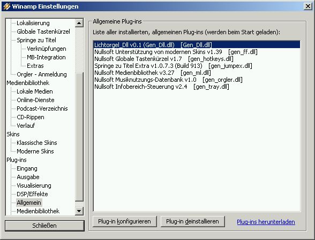Open Verknüpfungen under Springe zu Titel
Viewport: 315px width, 240px height.
(x=47, y=49)
